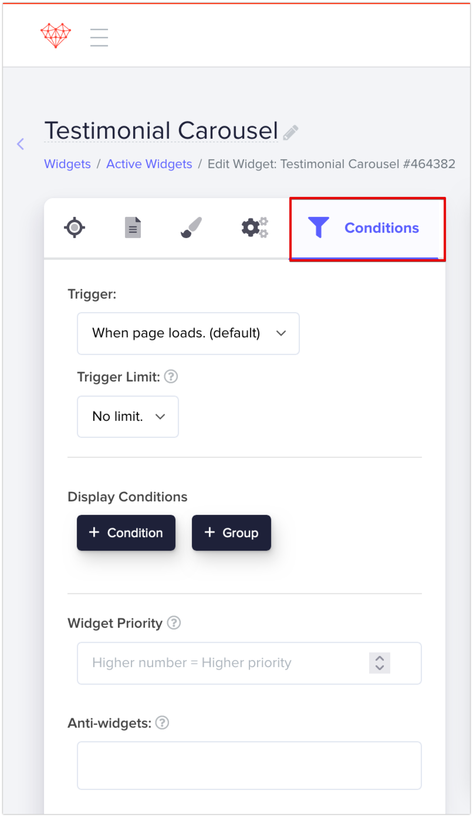Click the Widget Priority help icon
The image size is (473, 817).
pos(174,622)
